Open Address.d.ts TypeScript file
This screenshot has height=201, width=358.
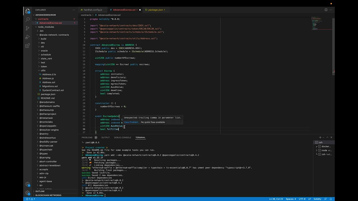(x=49, y=75)
